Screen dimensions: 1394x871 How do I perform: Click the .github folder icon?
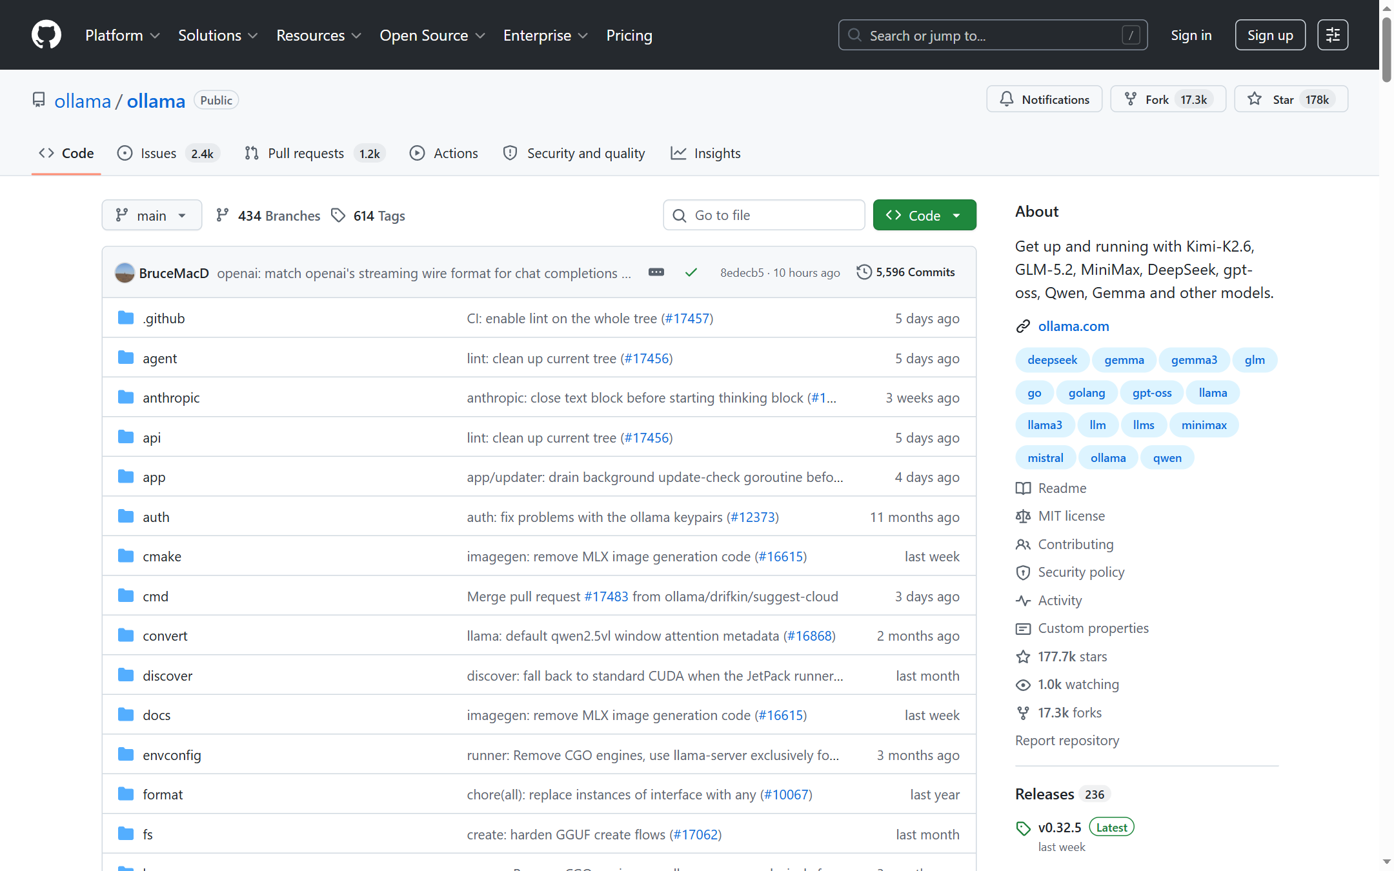click(126, 318)
